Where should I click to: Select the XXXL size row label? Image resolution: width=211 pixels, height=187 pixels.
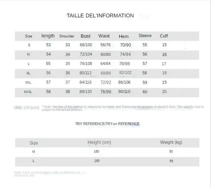click(x=28, y=92)
